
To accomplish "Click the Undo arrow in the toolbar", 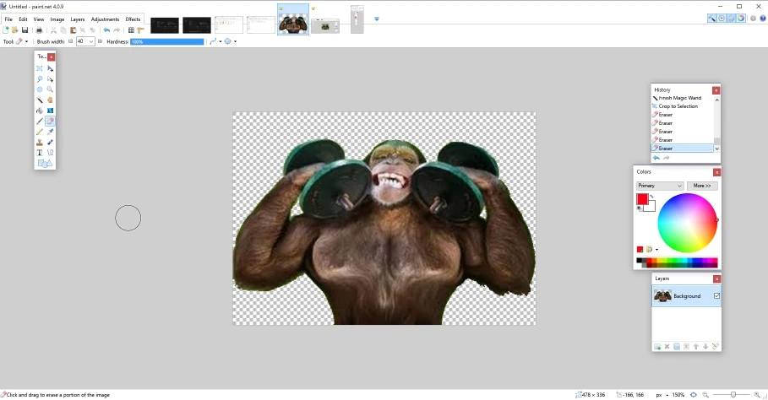I will pos(106,30).
